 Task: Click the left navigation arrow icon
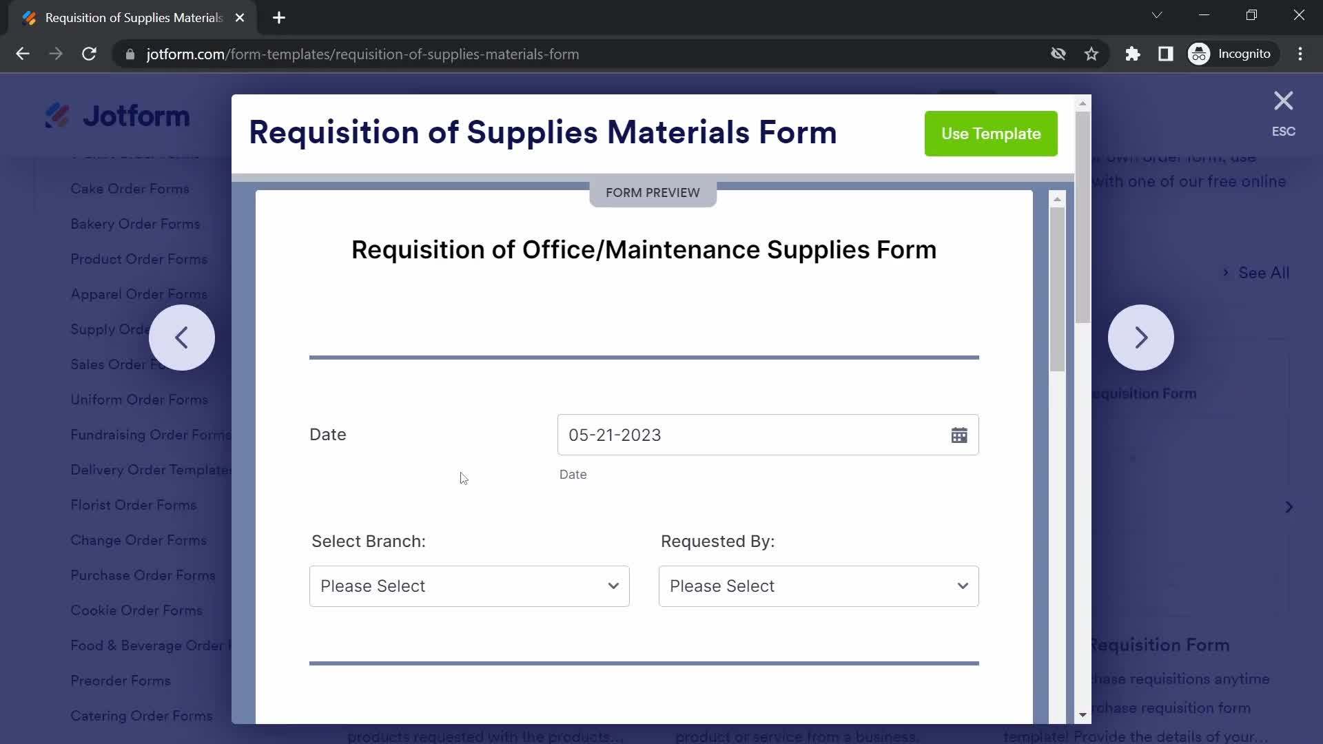182,337
